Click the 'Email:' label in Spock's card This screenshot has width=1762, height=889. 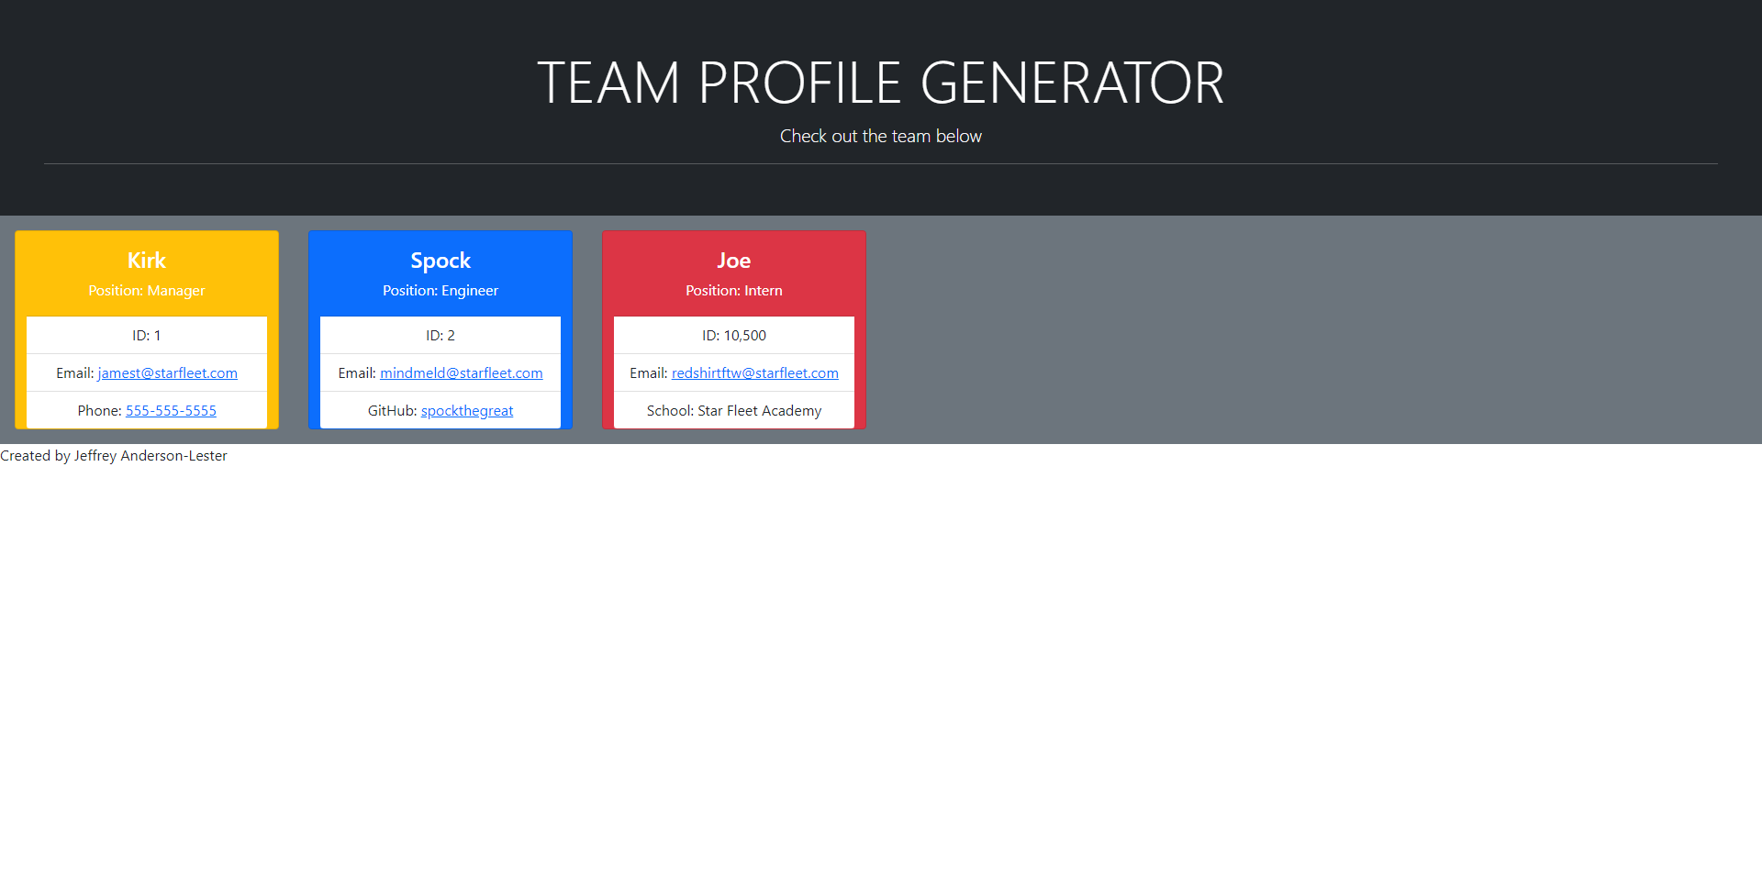click(x=356, y=373)
